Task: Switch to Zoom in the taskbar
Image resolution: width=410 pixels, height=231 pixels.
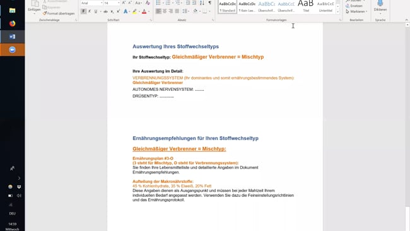Action: tap(12, 50)
